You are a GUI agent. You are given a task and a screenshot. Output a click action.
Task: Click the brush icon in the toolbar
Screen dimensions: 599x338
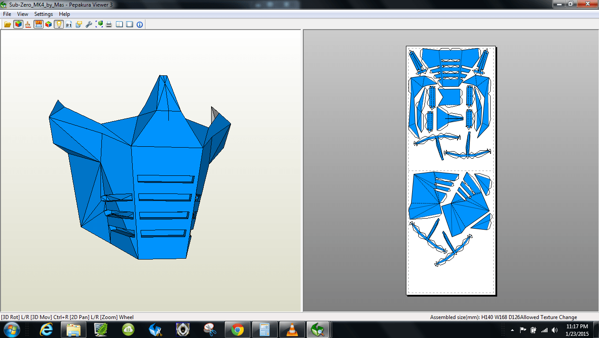[28, 24]
